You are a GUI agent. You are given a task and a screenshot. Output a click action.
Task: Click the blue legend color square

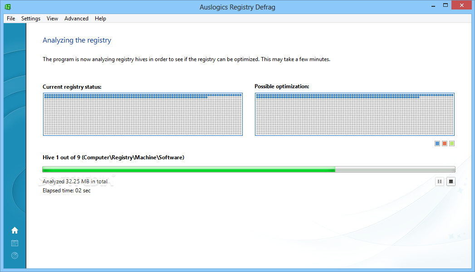(437, 143)
